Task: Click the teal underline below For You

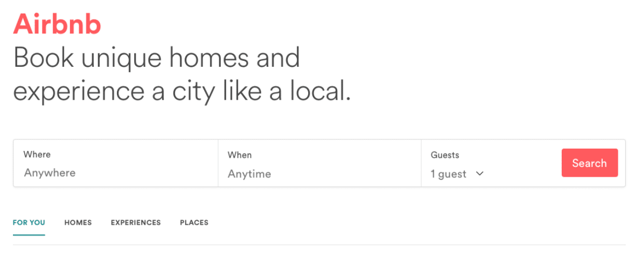Action: 29,235
